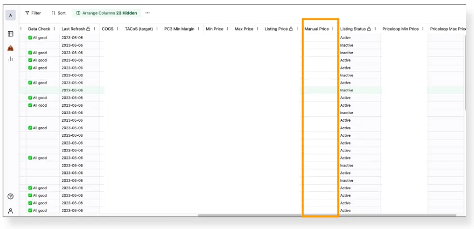
Task: Select the TACoS (target) column header
Action: coord(139,29)
